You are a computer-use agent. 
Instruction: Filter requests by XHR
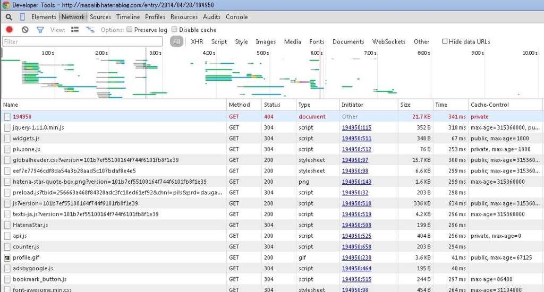[197, 41]
